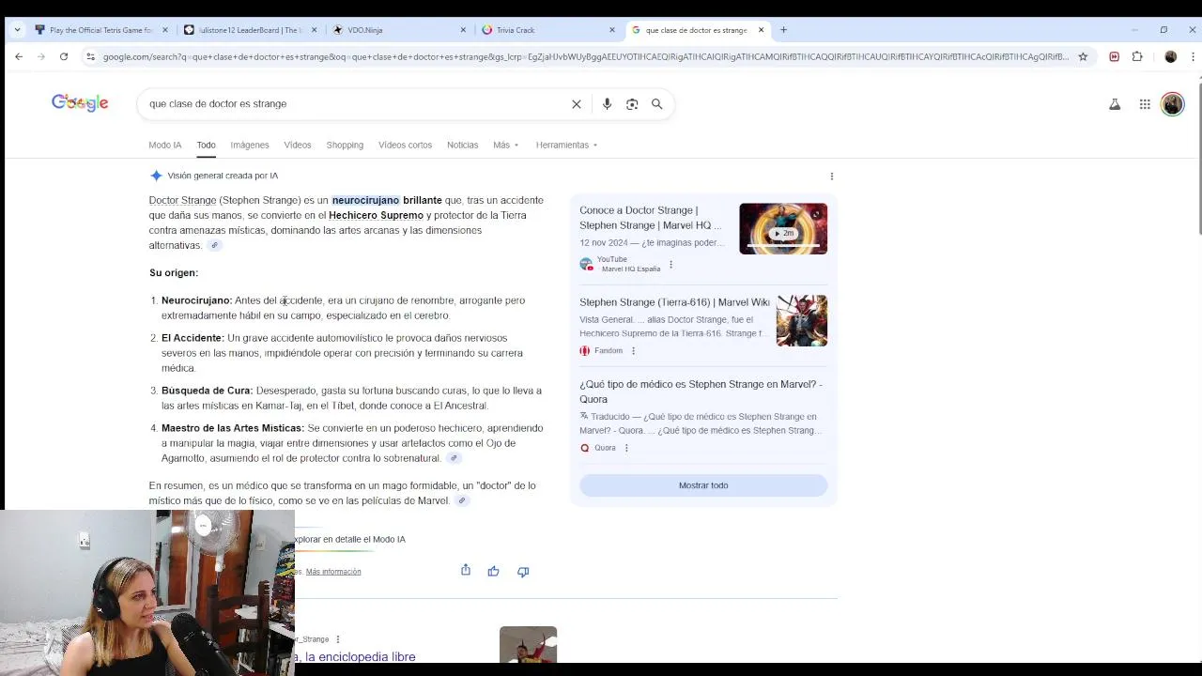Open AI overview three-dot options

click(832, 176)
